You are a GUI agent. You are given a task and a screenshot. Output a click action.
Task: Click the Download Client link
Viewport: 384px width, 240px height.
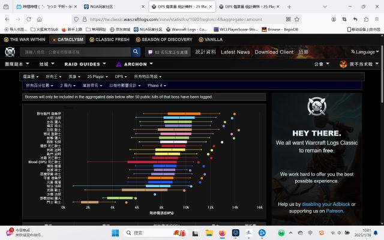click(x=274, y=52)
